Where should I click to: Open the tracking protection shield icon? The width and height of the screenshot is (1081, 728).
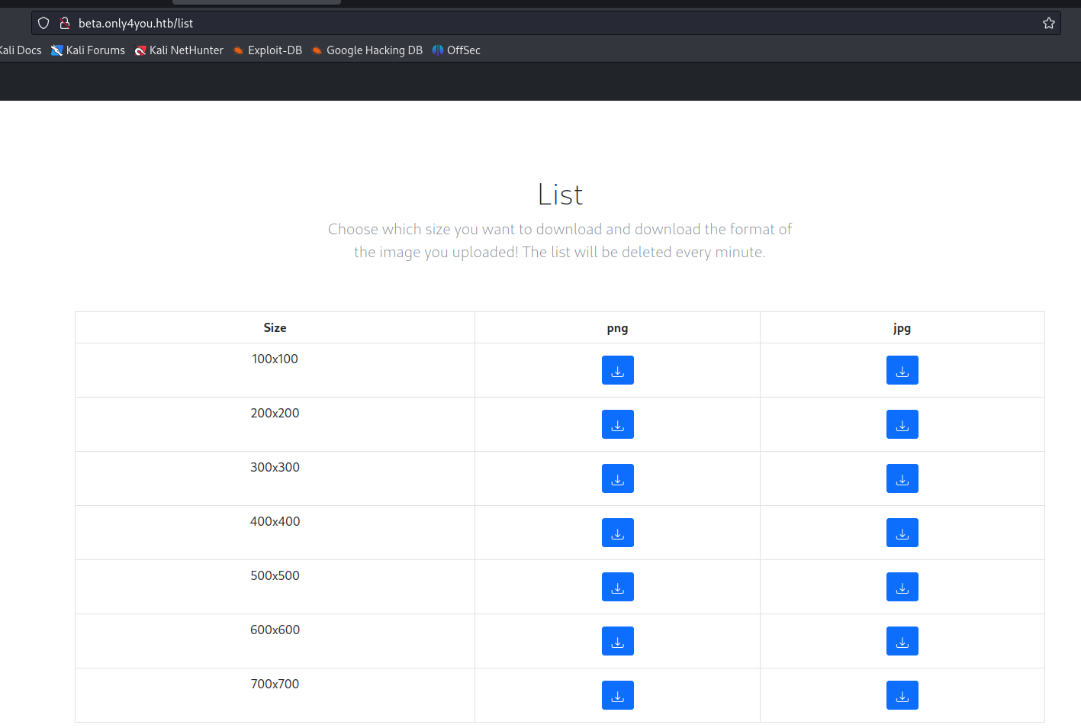[43, 23]
